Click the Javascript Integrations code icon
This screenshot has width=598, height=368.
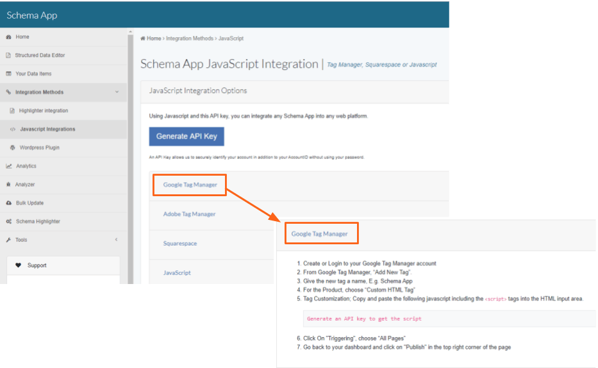pyautogui.click(x=13, y=130)
